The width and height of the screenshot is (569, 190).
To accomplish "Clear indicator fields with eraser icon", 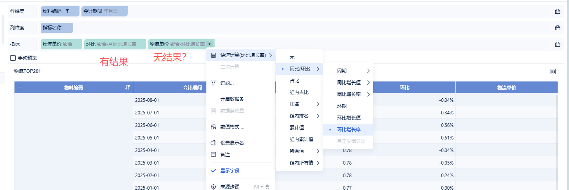I will coord(557,44).
